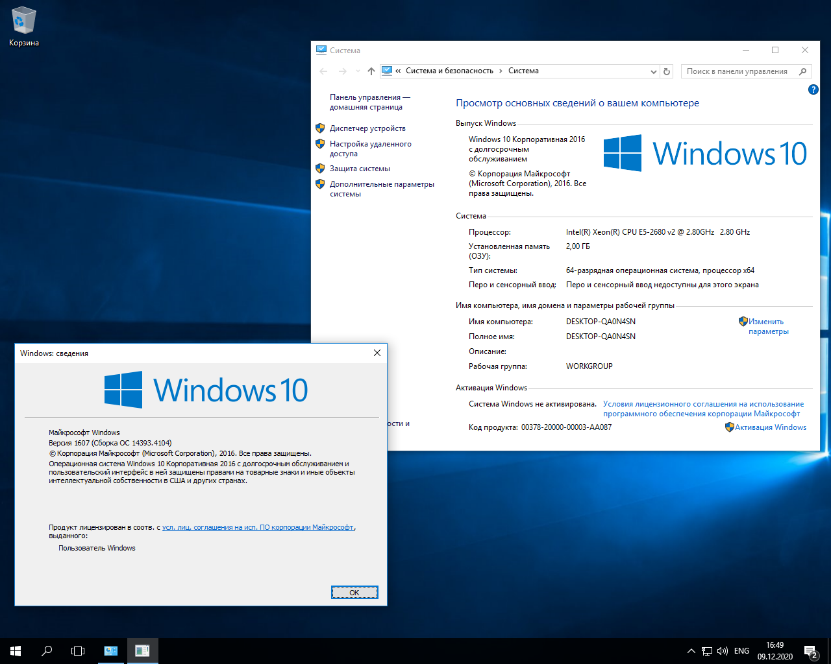Screen dimensions: 831x664
Task: Click 'Изменить параметры' link
Action: pos(768,326)
